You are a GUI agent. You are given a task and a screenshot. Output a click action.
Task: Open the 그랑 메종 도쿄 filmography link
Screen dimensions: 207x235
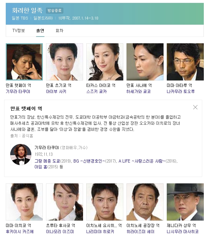(x=47, y=161)
